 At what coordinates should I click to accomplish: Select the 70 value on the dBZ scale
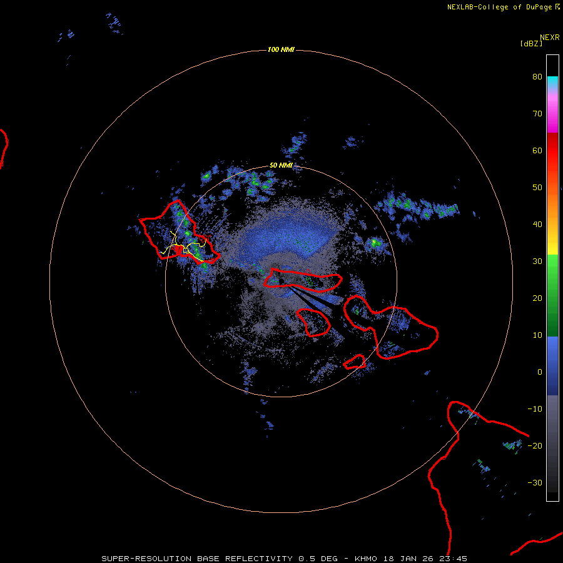pyautogui.click(x=537, y=113)
